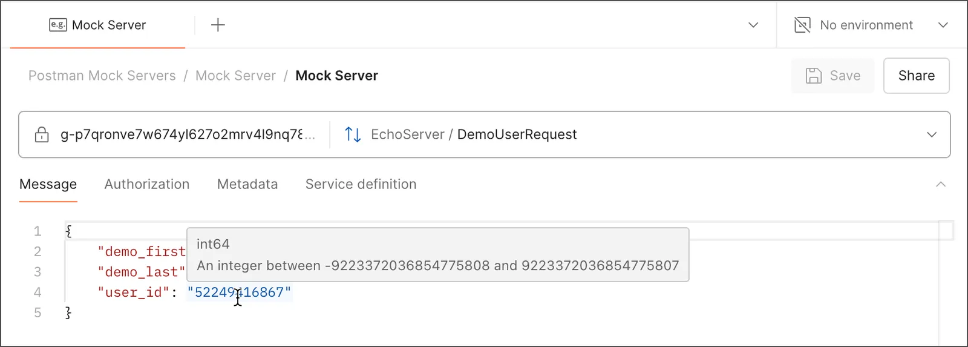Click the "demo_first key on line 2
This screenshot has height=347, width=968.
click(x=142, y=251)
